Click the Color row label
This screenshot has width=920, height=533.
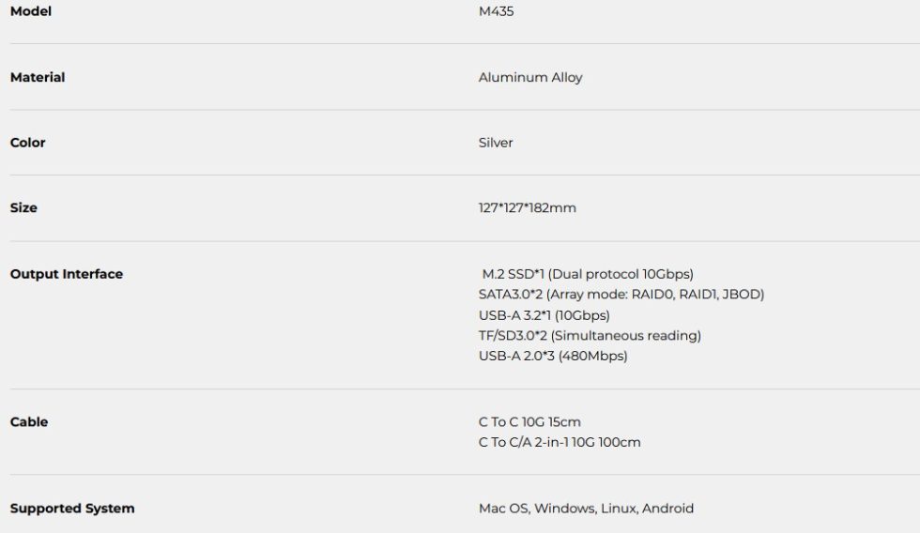point(27,143)
